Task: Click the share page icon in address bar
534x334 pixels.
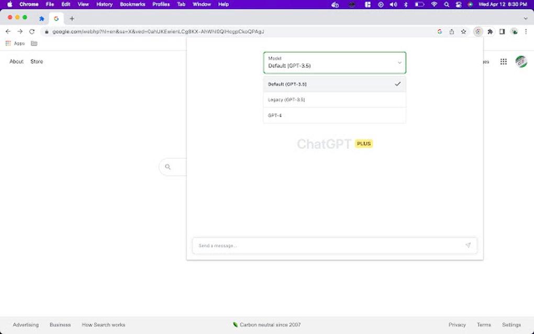Action: click(451, 31)
